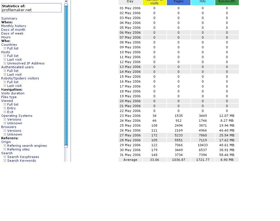Open Authenticated users report
The image size is (280, 221).
click(x=17, y=67)
